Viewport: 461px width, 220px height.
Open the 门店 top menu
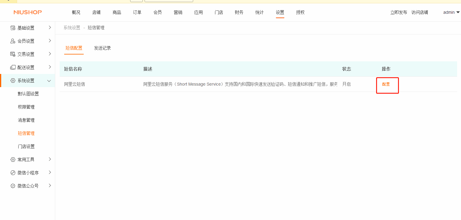click(x=219, y=13)
